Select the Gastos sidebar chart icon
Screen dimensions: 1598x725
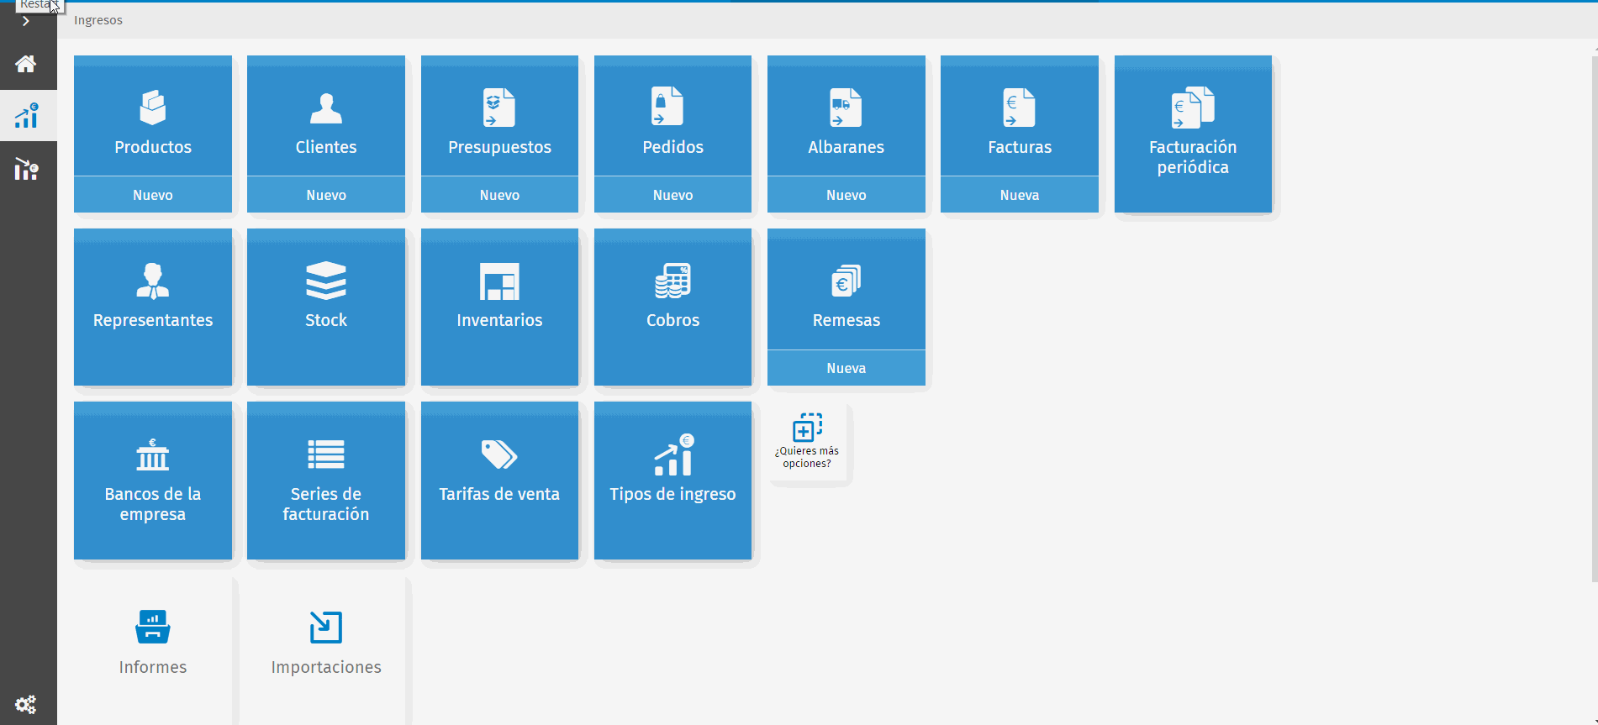26,169
